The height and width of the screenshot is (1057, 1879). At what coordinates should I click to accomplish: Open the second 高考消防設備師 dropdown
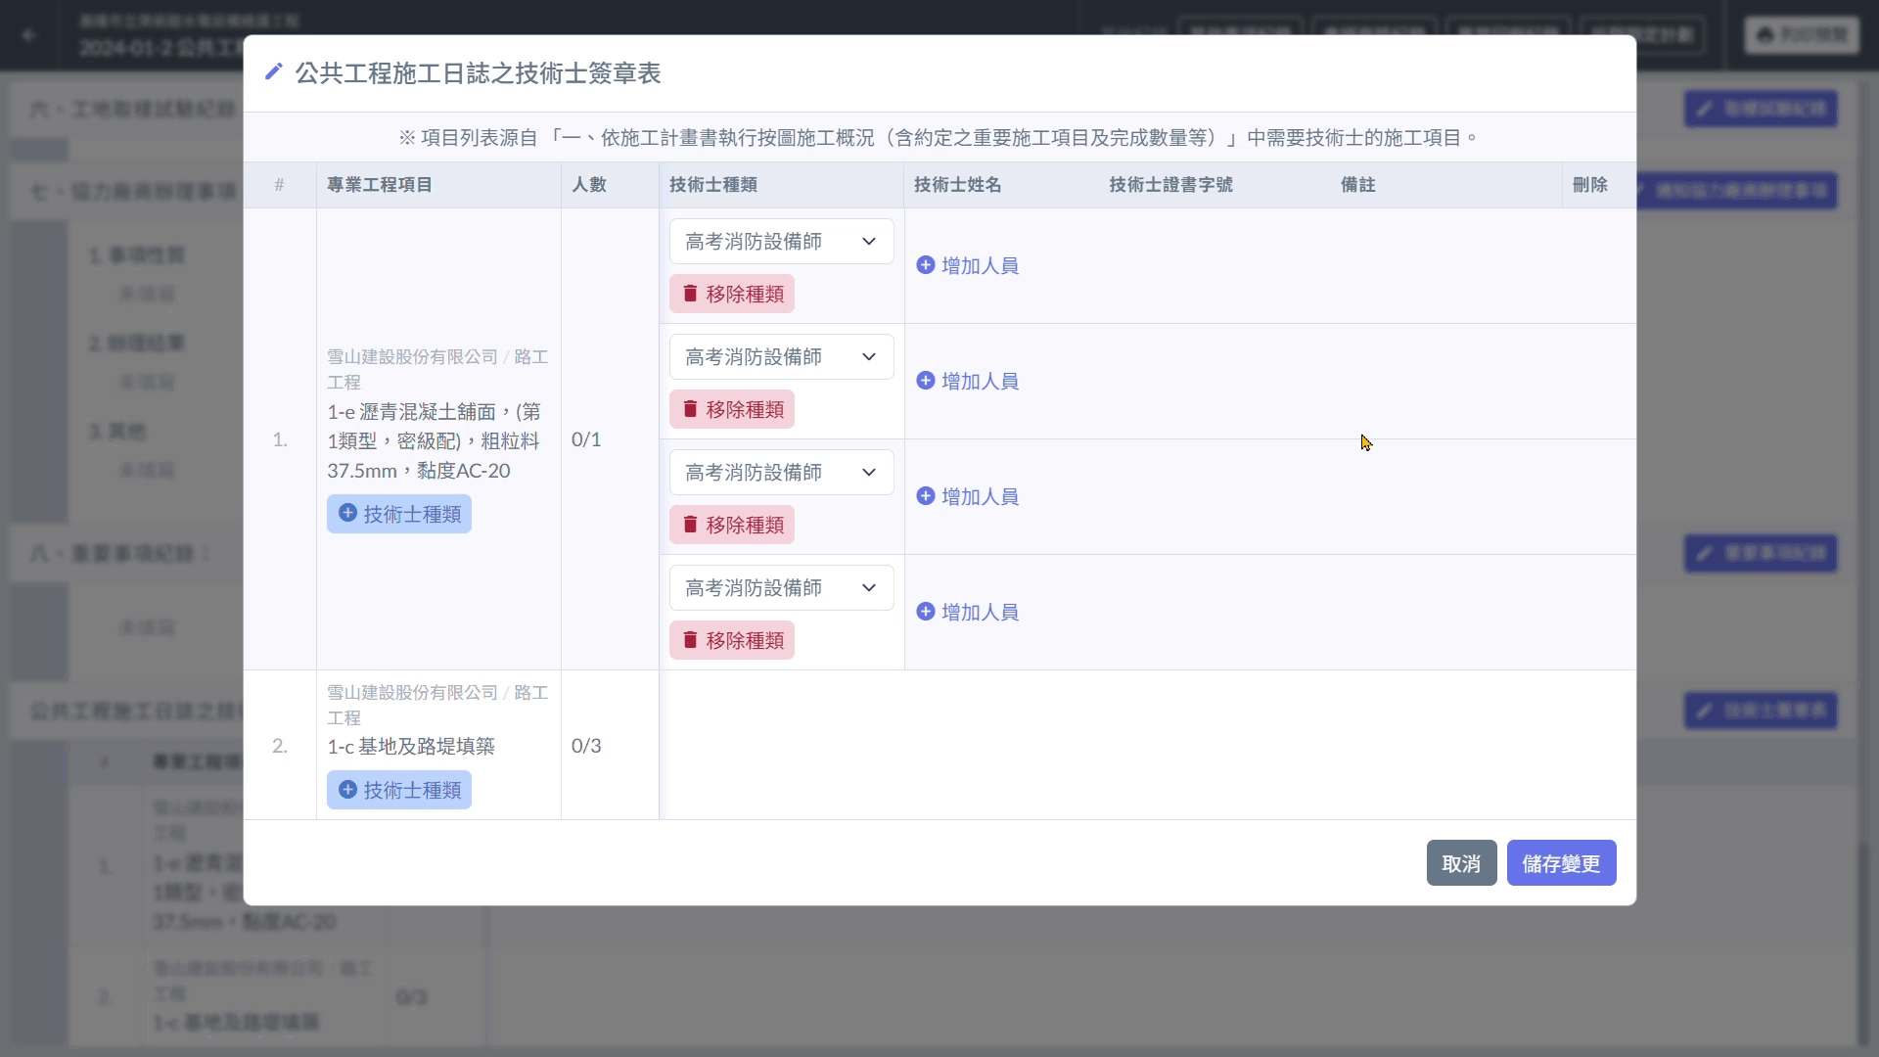click(781, 357)
